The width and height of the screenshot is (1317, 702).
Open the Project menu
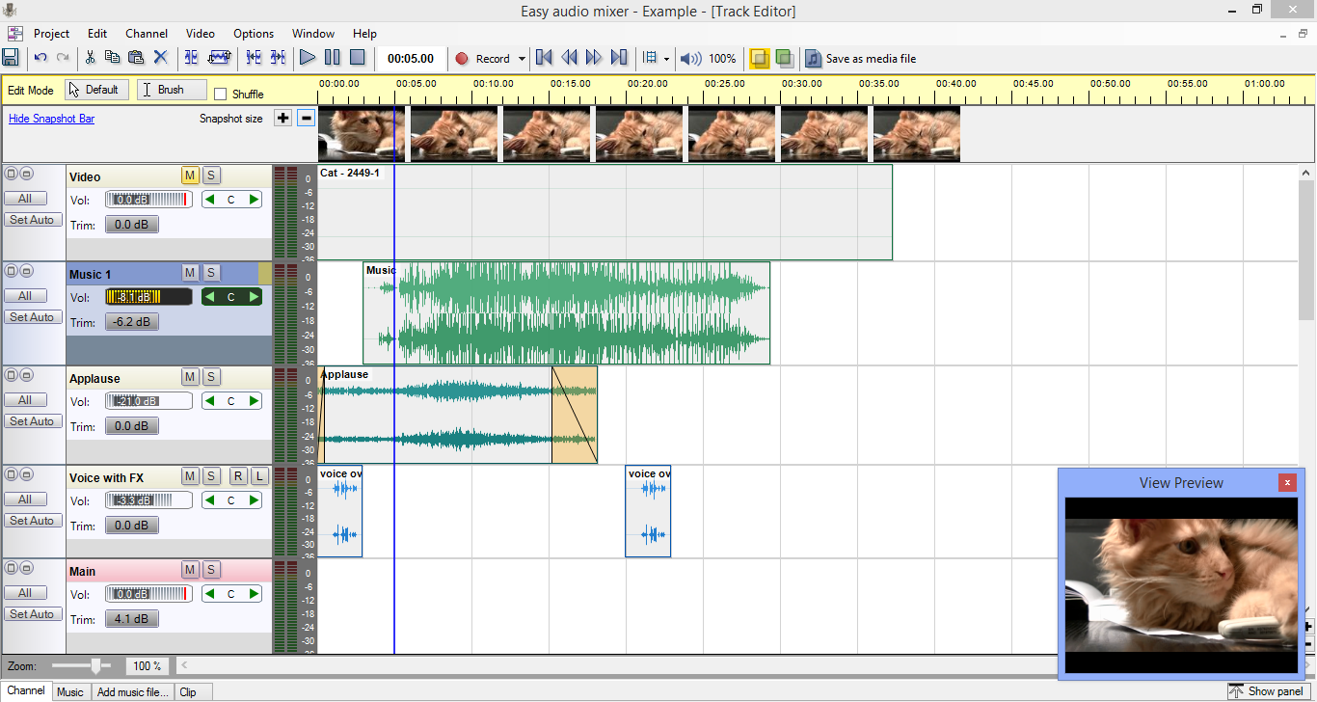coord(52,33)
